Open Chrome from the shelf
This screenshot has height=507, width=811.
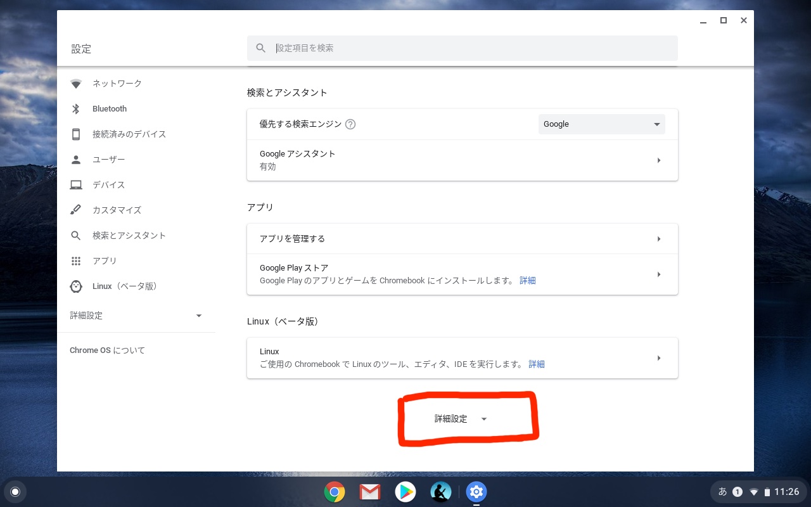pyautogui.click(x=335, y=491)
